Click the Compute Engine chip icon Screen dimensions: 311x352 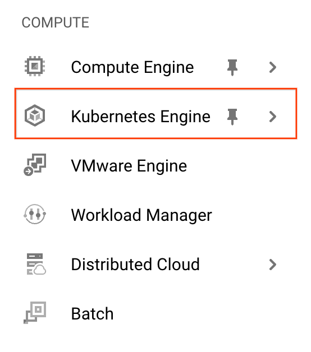(35, 66)
